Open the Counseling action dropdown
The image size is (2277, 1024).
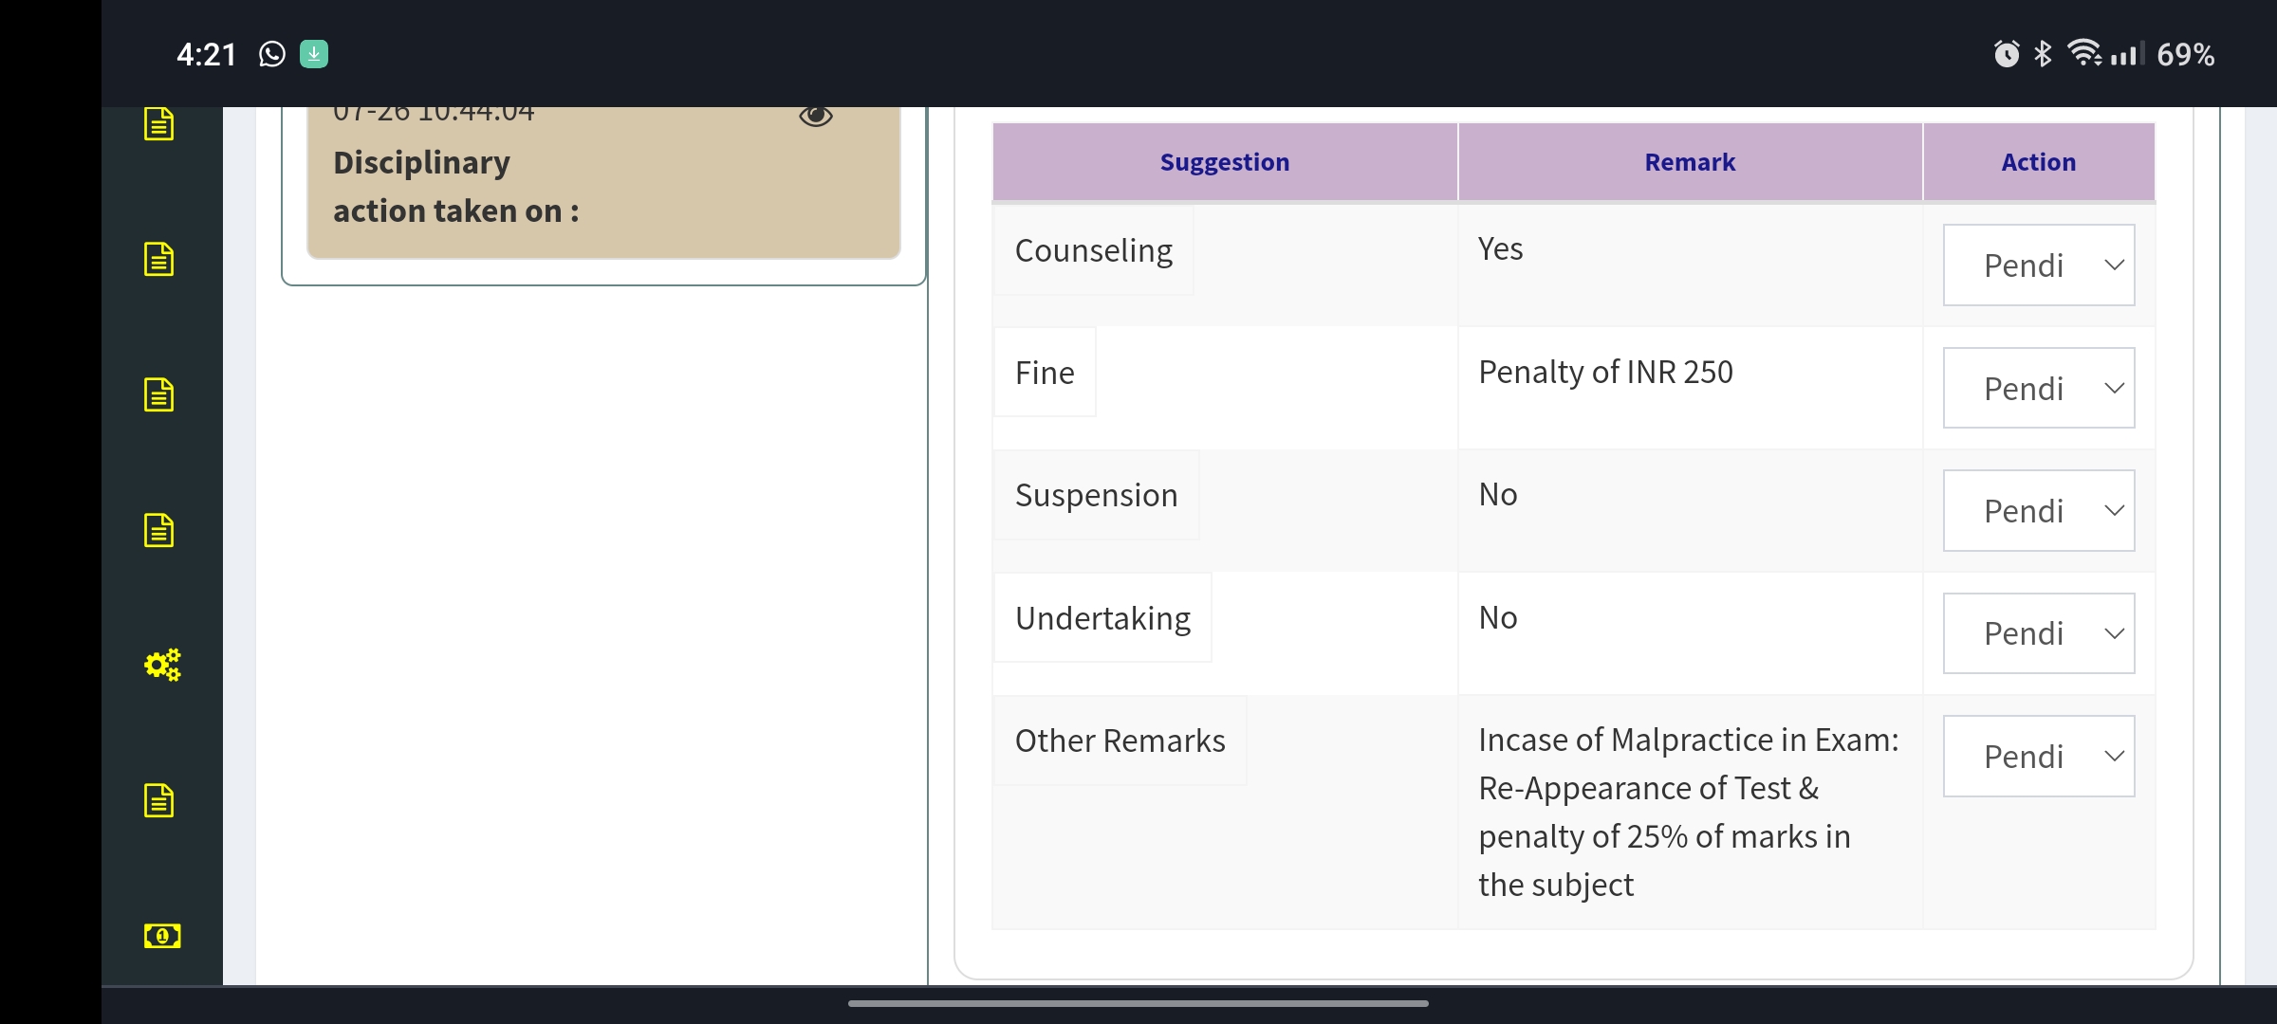pyautogui.click(x=2038, y=265)
